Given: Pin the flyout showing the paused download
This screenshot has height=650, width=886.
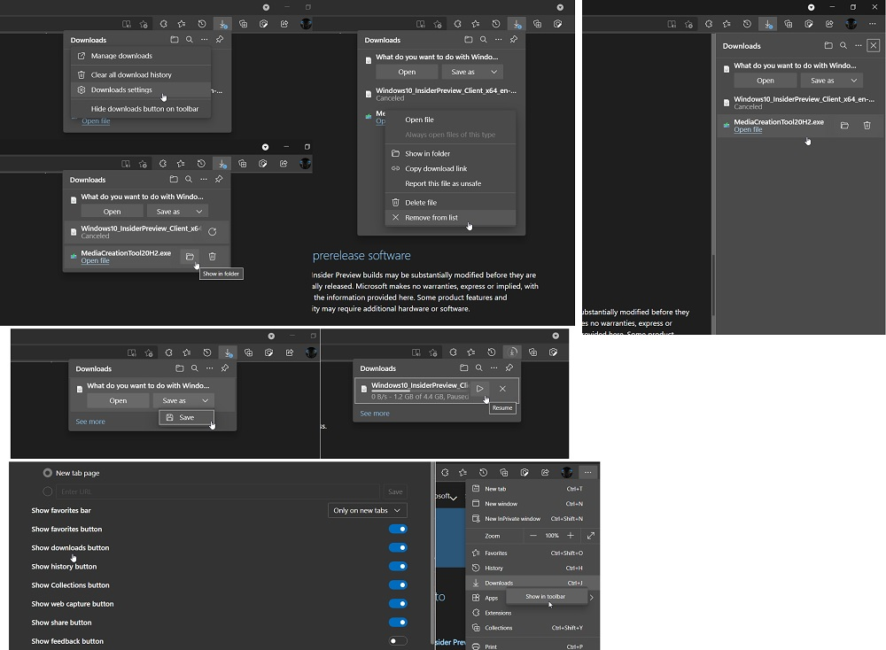Looking at the screenshot, I should [509, 368].
